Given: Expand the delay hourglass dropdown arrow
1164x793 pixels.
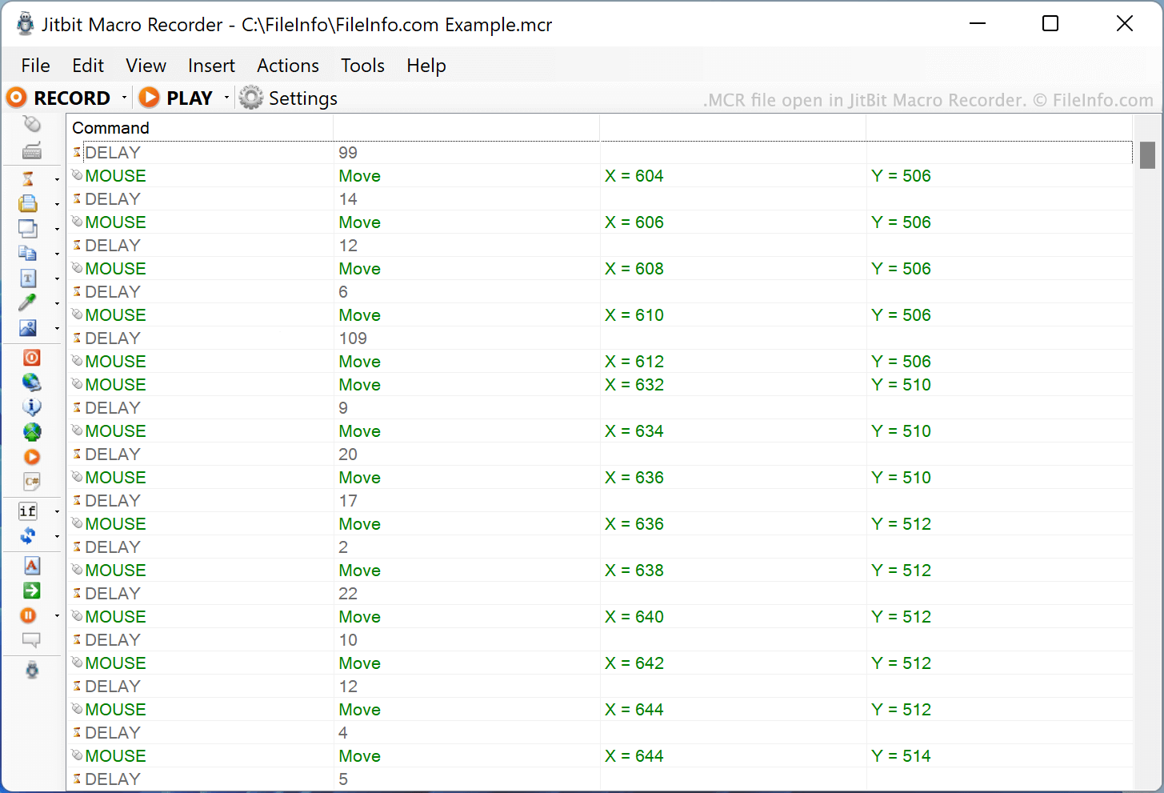Looking at the screenshot, I should 57,179.
